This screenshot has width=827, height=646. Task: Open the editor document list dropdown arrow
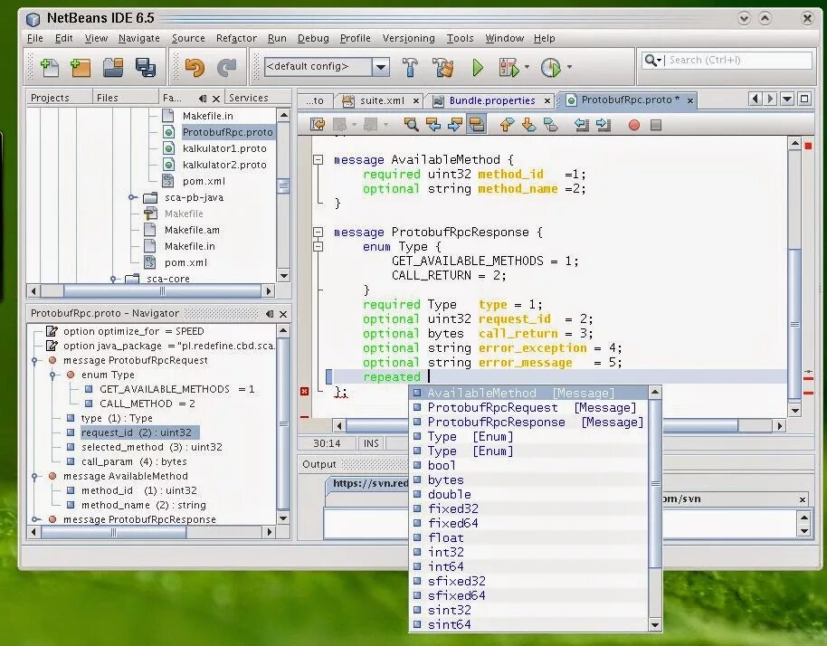(x=787, y=99)
